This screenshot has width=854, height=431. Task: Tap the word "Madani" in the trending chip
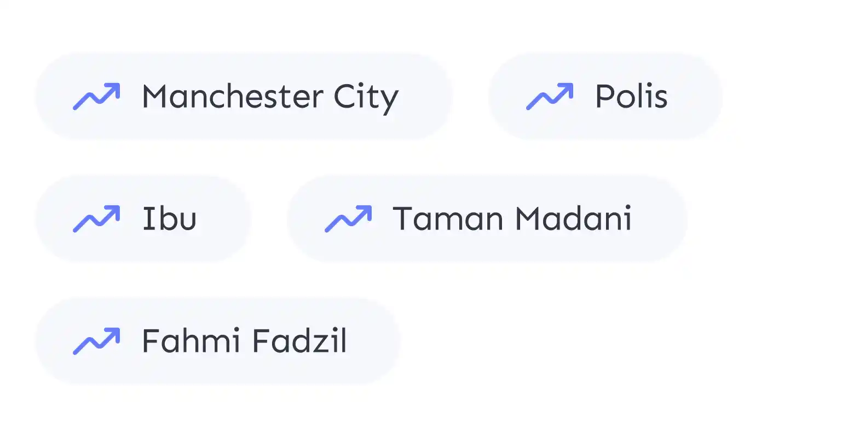[574, 219]
